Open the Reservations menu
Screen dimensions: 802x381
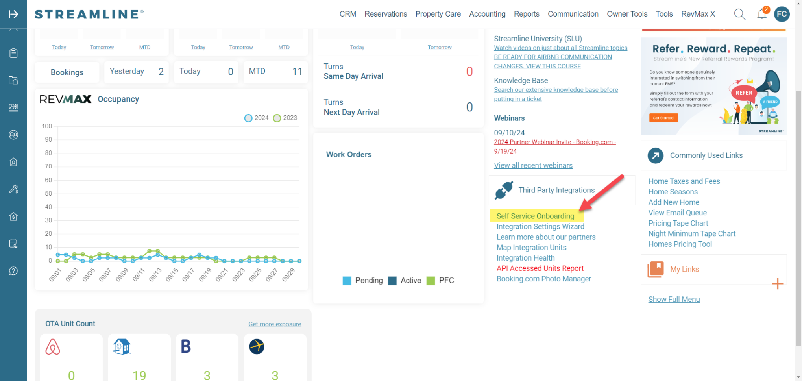click(x=385, y=14)
